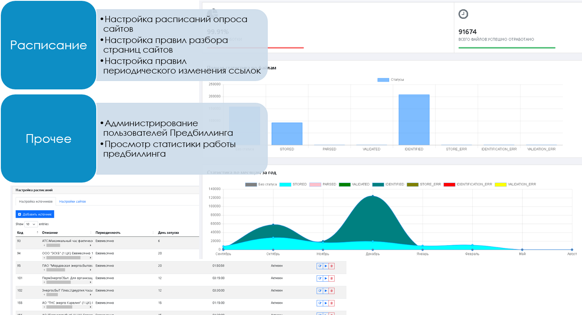Delete row 155 with the trash icon
Viewport: 582px width, 315px height.
(x=332, y=303)
